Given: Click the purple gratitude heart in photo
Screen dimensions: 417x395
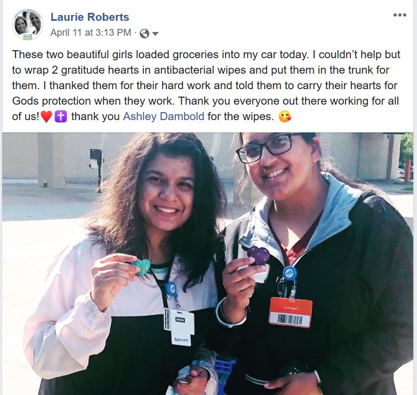Looking at the screenshot, I should click(x=258, y=255).
